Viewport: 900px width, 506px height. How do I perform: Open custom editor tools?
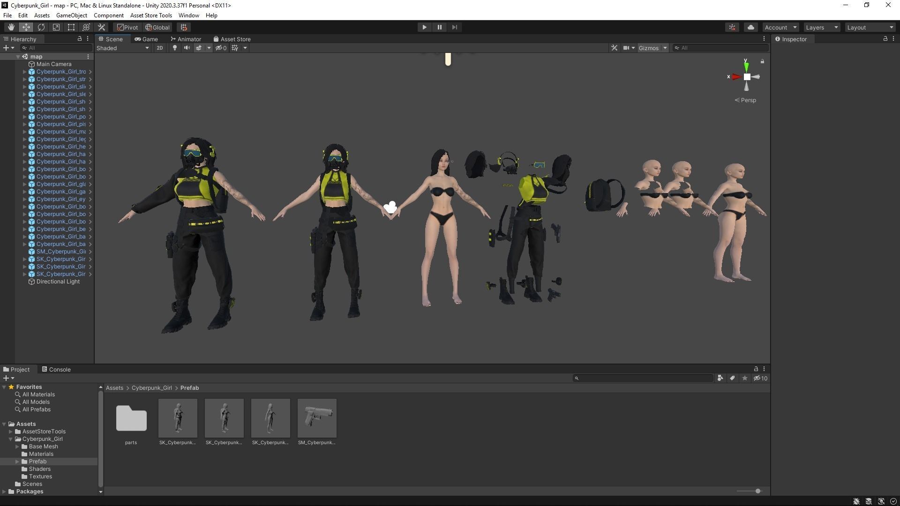pyautogui.click(x=101, y=27)
